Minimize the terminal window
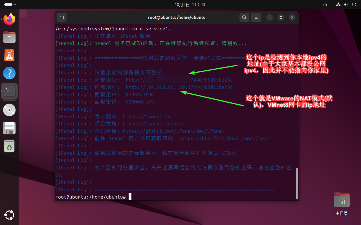The image size is (361, 225). pos(269,17)
